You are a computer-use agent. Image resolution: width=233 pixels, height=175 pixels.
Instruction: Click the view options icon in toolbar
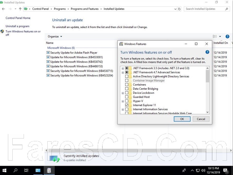215,37
